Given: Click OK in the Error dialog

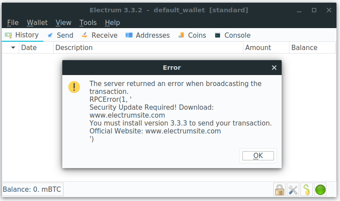Looking at the screenshot, I should (x=258, y=156).
